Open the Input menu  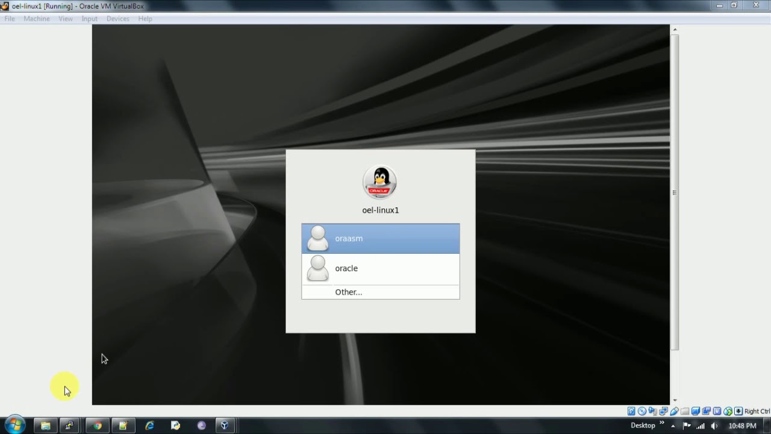point(90,19)
